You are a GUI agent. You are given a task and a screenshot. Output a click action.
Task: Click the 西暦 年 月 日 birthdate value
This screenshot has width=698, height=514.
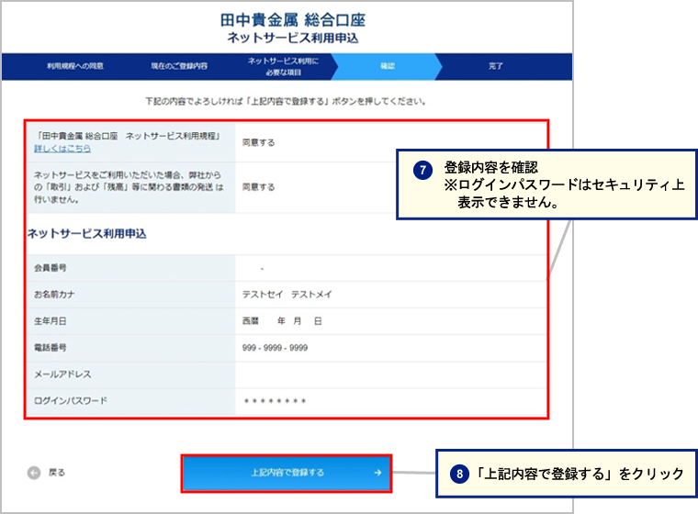pos(282,321)
